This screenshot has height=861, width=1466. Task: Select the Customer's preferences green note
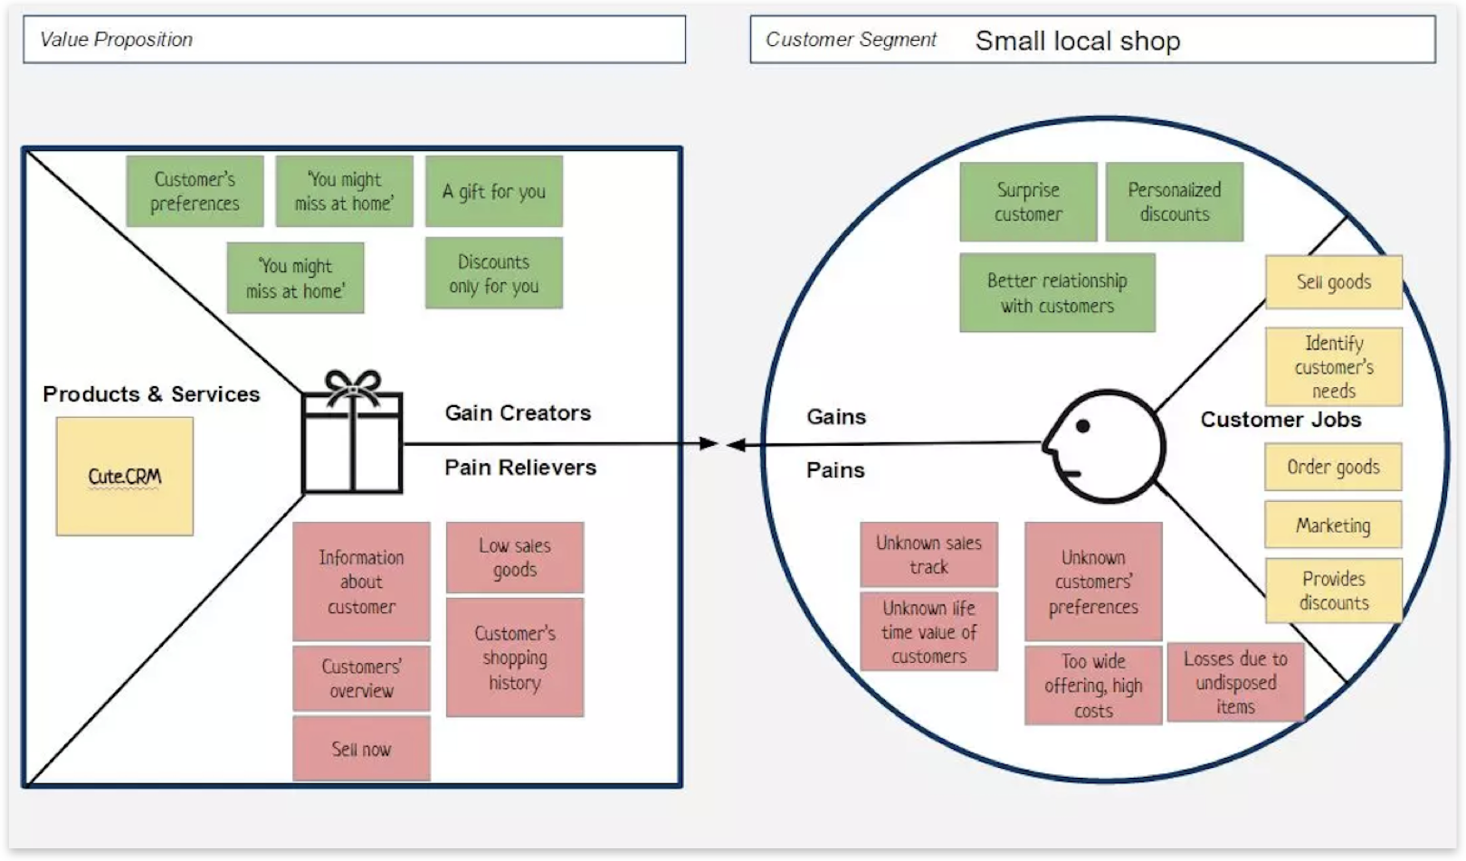195,191
